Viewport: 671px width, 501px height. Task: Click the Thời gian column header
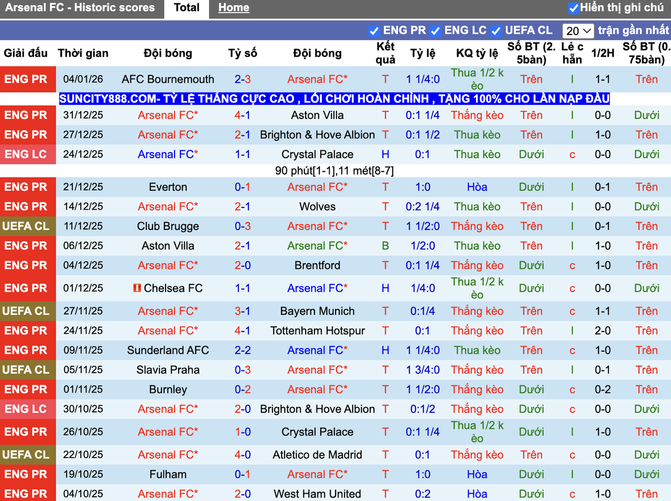tap(83, 53)
